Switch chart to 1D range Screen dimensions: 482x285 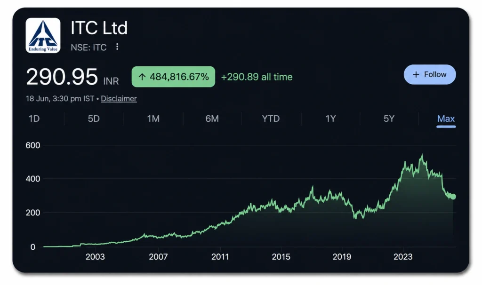pos(34,119)
